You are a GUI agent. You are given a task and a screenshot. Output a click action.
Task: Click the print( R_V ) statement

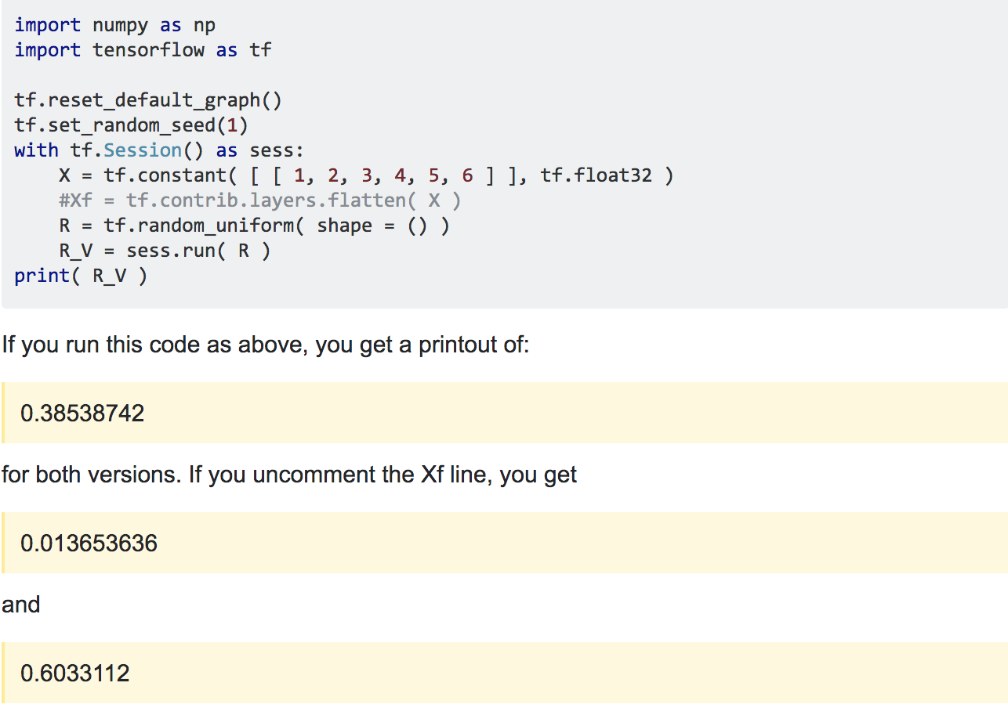(81, 276)
